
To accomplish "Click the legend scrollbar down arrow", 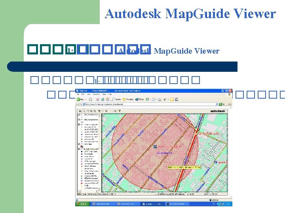I will click(100, 189).
